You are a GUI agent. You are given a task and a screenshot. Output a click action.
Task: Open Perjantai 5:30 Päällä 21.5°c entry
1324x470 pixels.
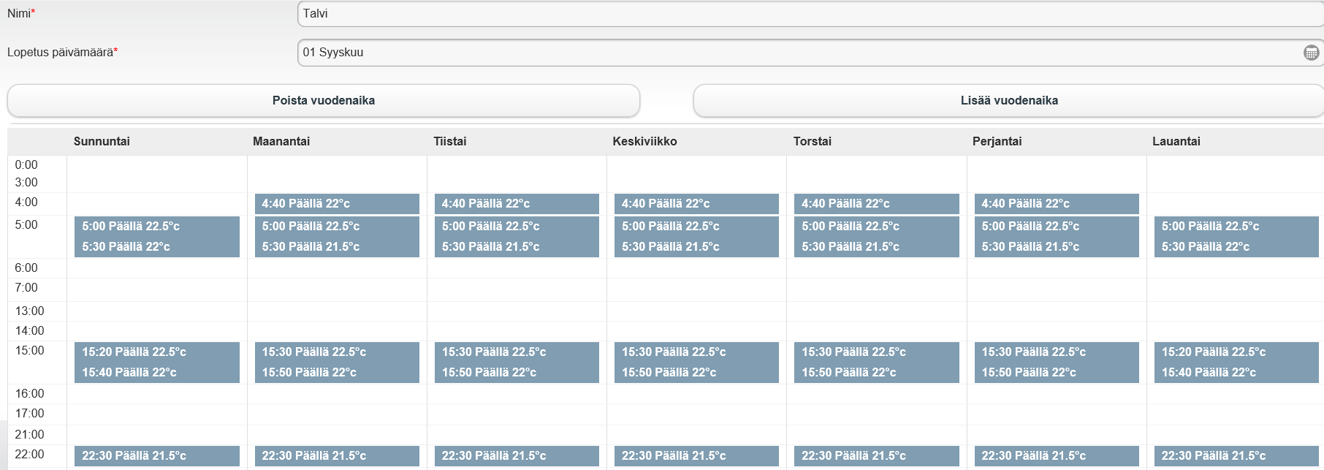click(x=1057, y=247)
